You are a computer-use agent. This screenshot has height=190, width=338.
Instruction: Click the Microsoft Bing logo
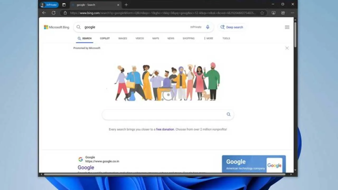tap(57, 27)
